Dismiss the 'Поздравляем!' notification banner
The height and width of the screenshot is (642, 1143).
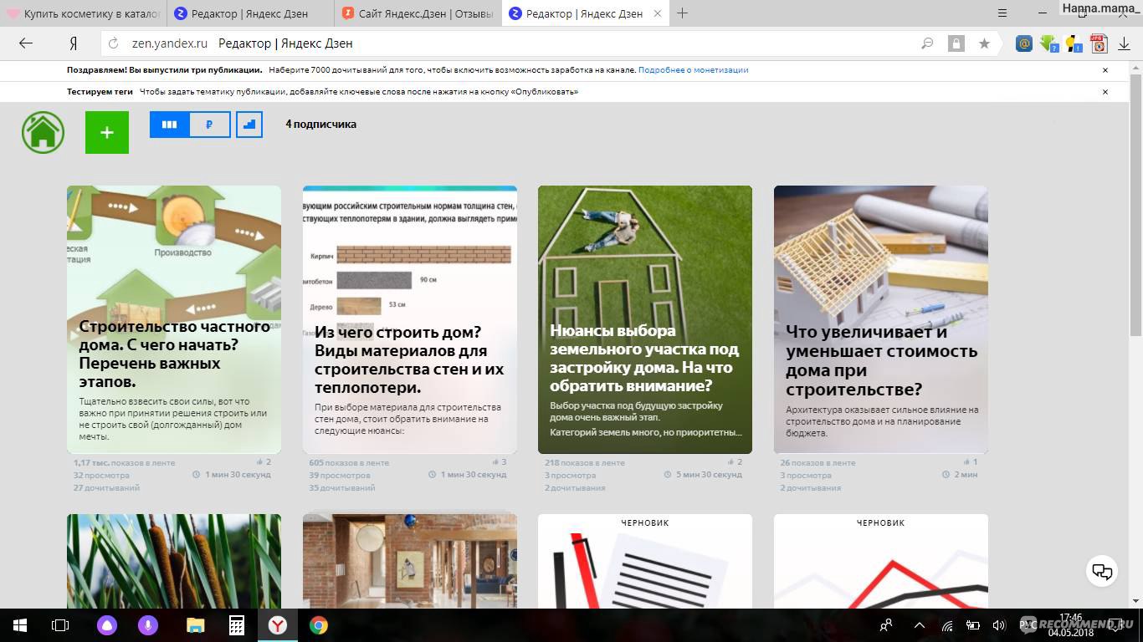(x=1105, y=70)
